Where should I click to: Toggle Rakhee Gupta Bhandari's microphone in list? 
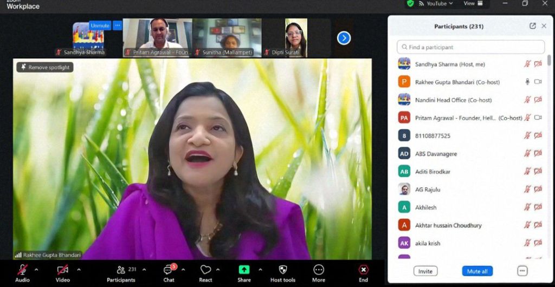pyautogui.click(x=527, y=82)
